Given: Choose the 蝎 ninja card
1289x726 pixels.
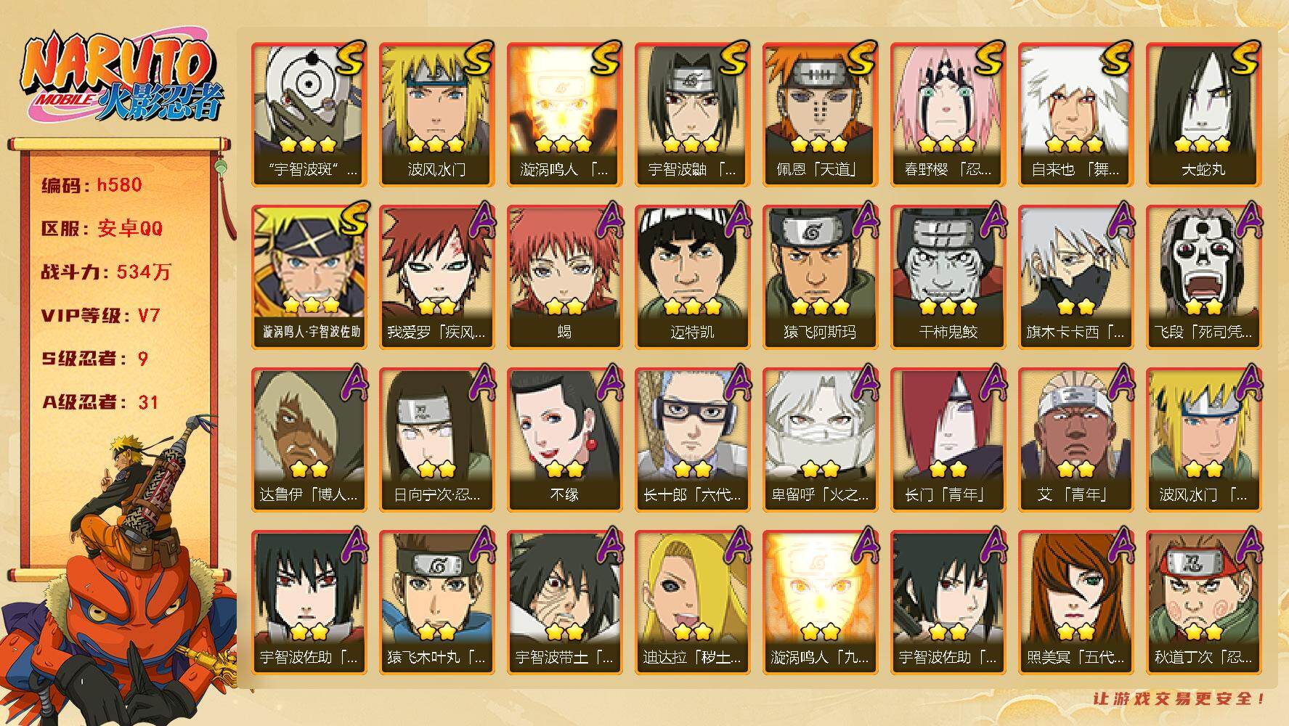Looking at the screenshot, I should 565,277.
